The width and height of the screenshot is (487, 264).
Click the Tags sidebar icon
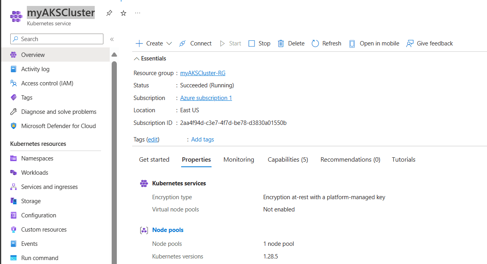(14, 98)
